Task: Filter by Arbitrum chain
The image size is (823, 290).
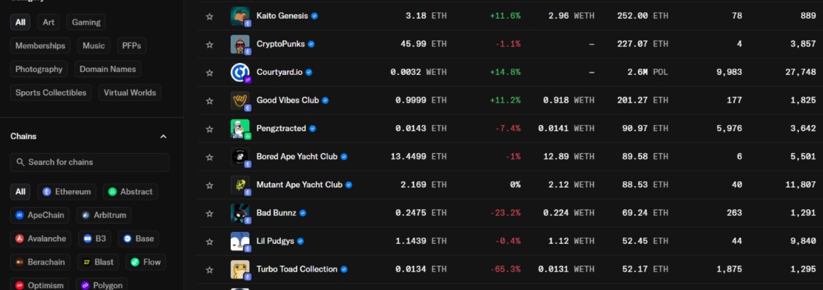Action: (x=104, y=215)
